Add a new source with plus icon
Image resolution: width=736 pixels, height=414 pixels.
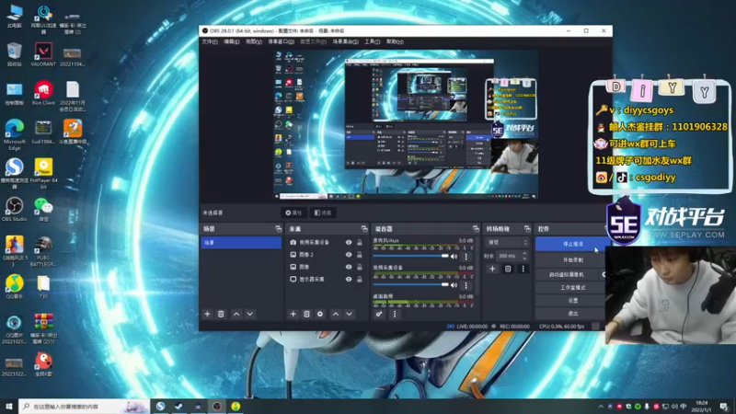293,314
